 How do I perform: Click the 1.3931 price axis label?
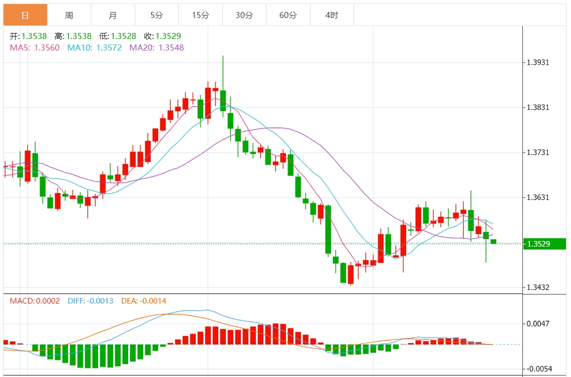538,62
